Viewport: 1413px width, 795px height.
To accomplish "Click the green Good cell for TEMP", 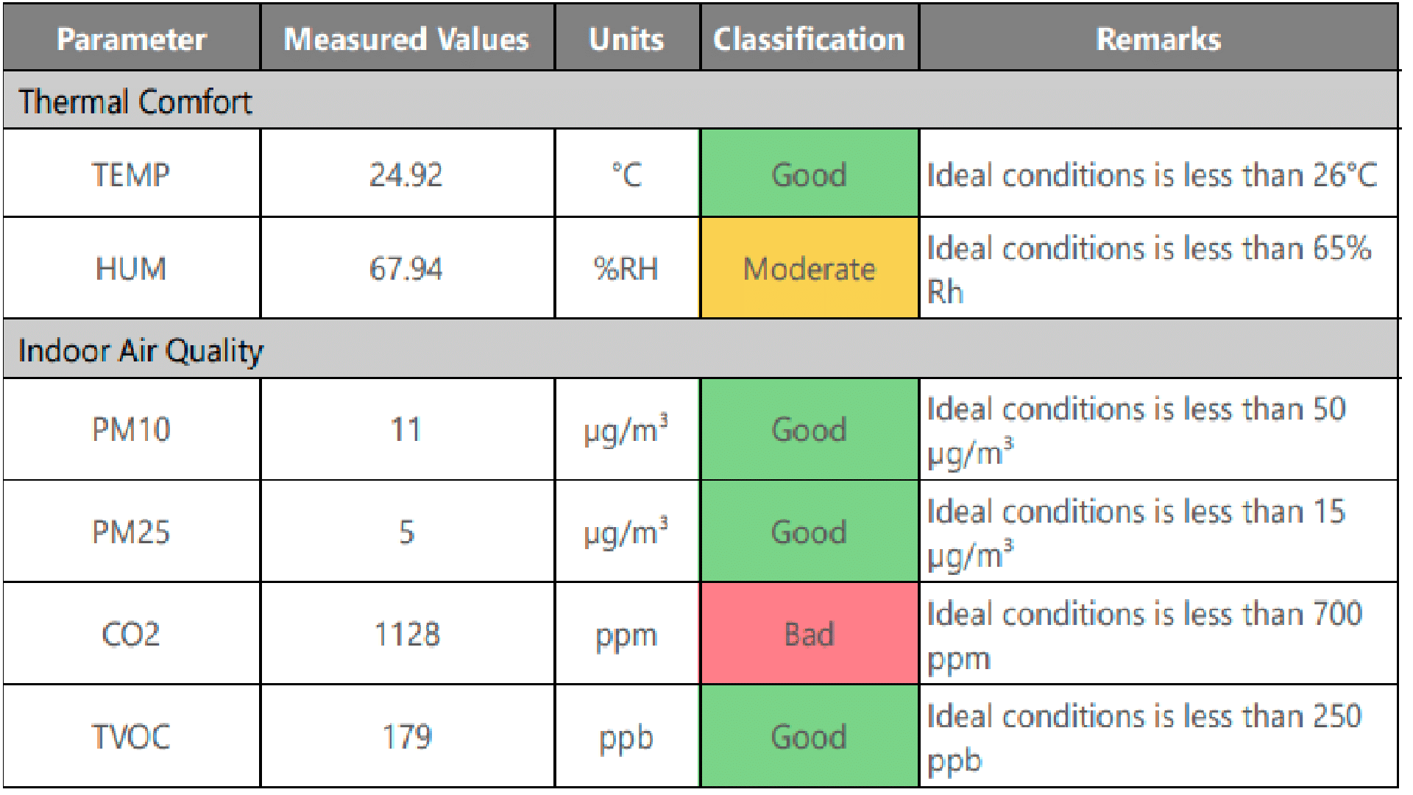I will pos(809,174).
